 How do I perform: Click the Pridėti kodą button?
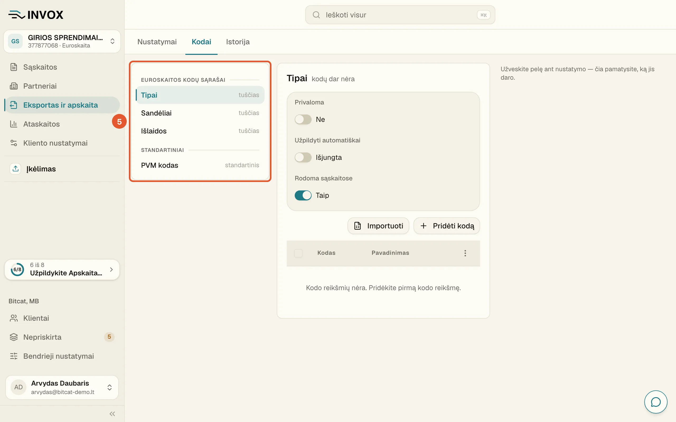(447, 226)
